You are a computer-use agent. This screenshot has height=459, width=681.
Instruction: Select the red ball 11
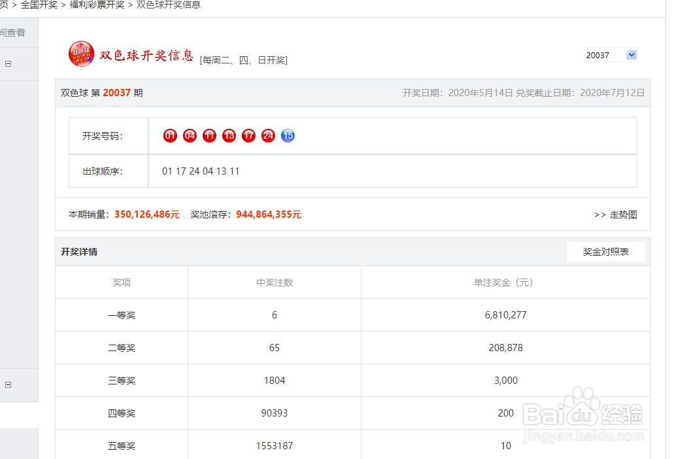click(209, 135)
